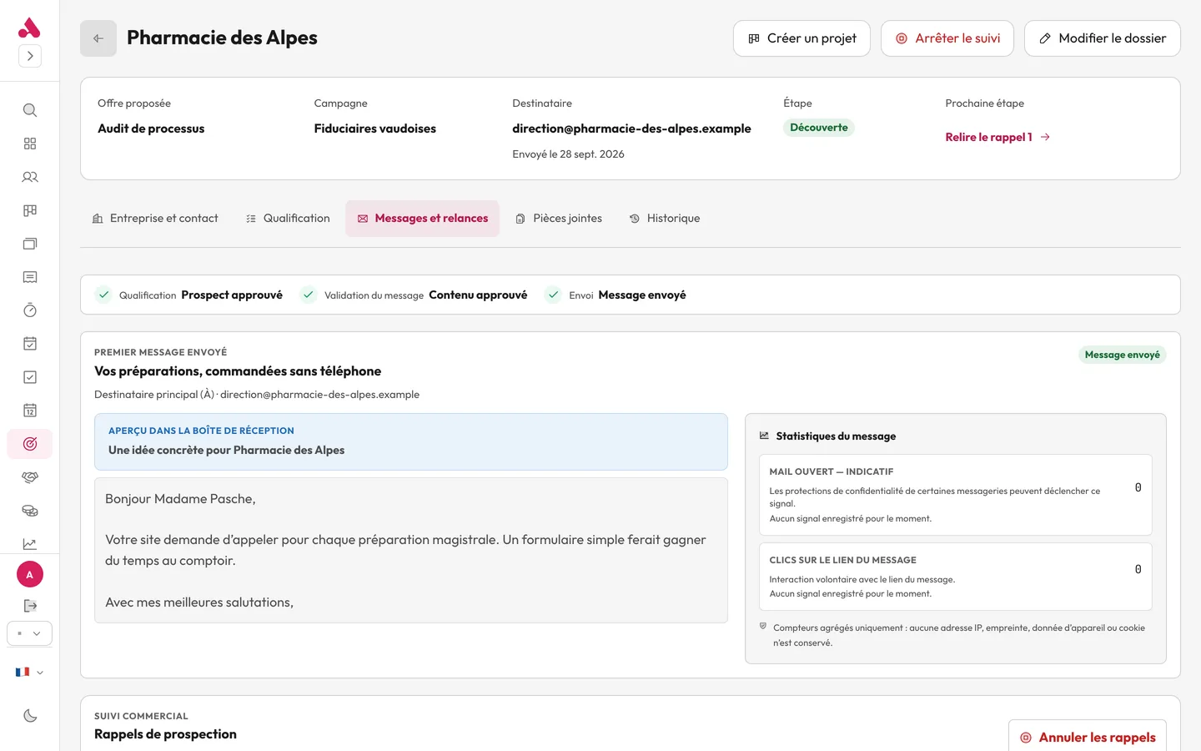Click the logout icon in sidebar
Screen dimensions: 1201x751
click(30, 606)
